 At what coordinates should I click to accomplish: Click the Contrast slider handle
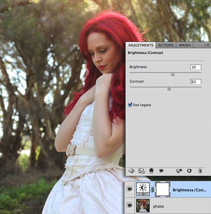pyautogui.click(x=169, y=89)
